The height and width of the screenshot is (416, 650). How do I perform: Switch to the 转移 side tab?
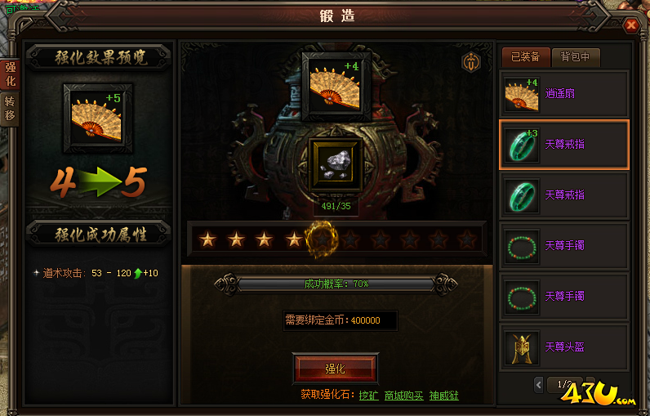[10, 108]
